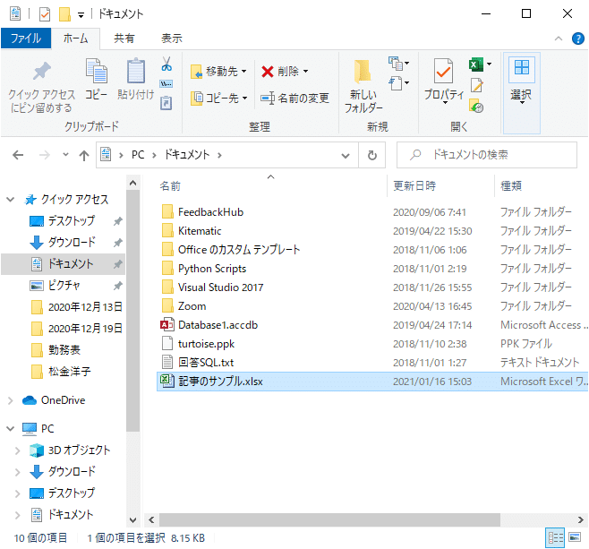This screenshot has height=549, width=589.
Task: Select デスクトップ under Quick Access
Action: (x=72, y=221)
